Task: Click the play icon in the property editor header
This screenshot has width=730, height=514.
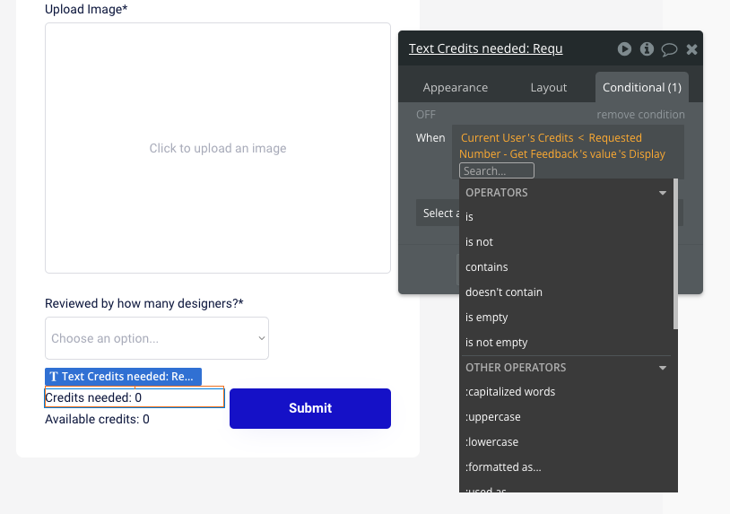Action: [624, 49]
